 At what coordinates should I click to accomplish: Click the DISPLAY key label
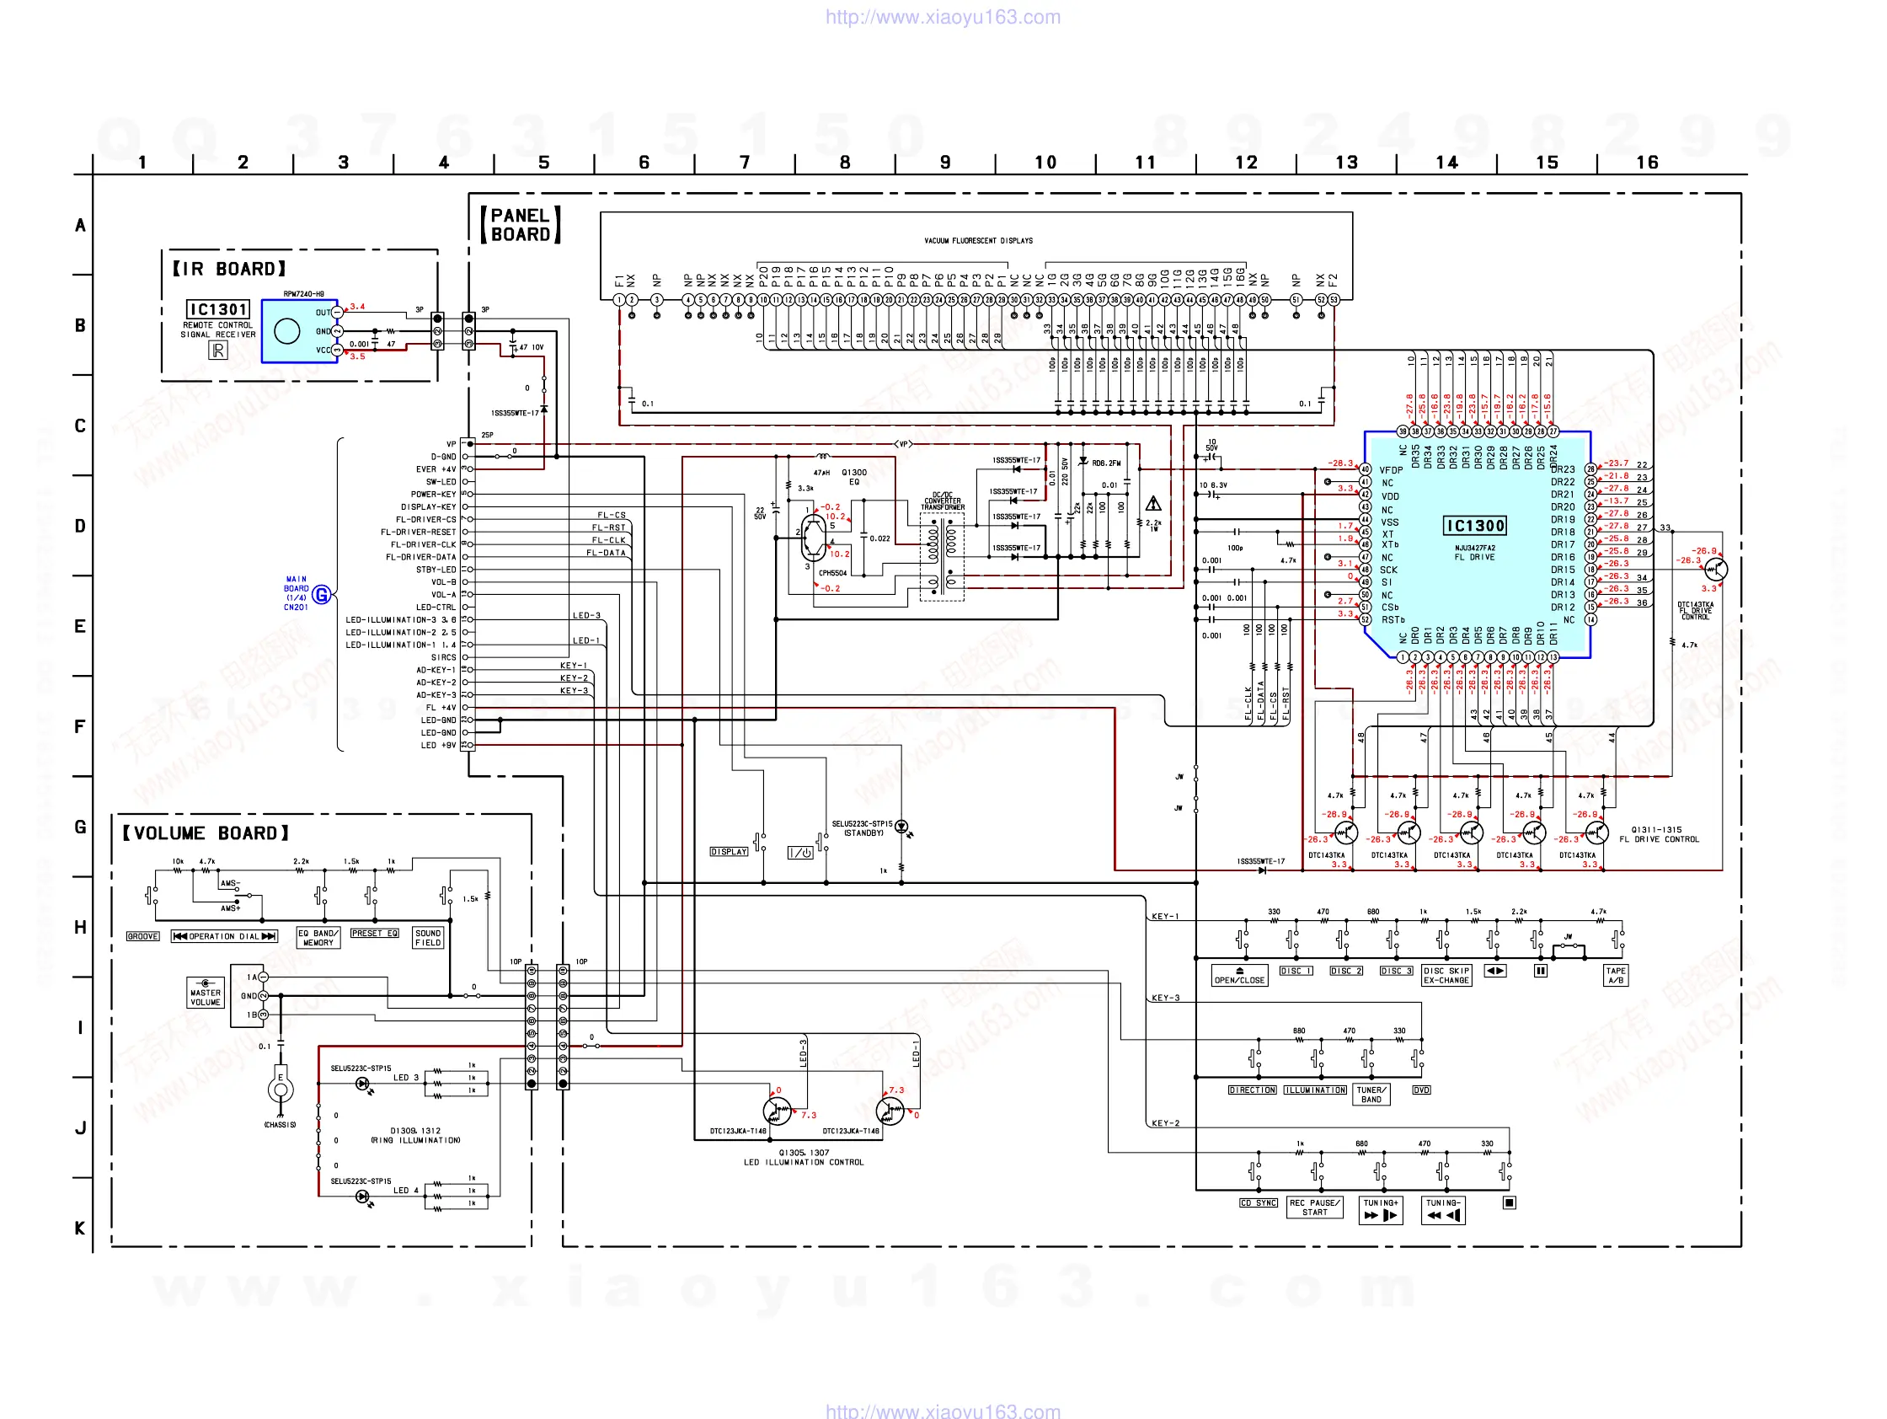pos(729,852)
